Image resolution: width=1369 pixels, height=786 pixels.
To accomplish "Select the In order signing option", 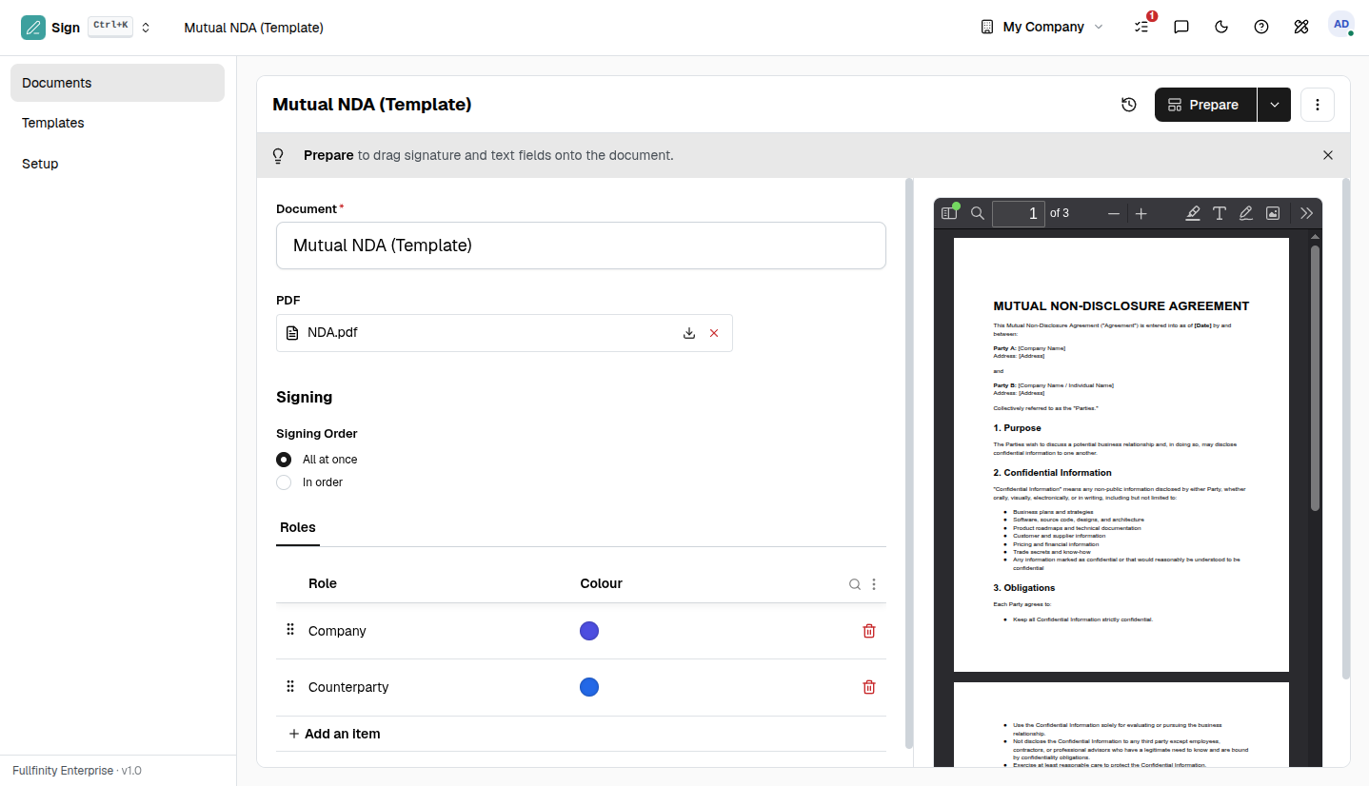I will (284, 482).
